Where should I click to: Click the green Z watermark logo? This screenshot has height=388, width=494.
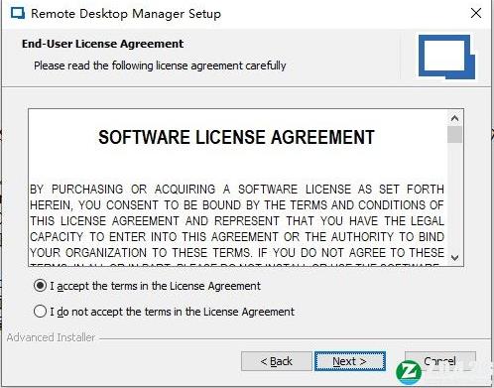[x=409, y=372]
